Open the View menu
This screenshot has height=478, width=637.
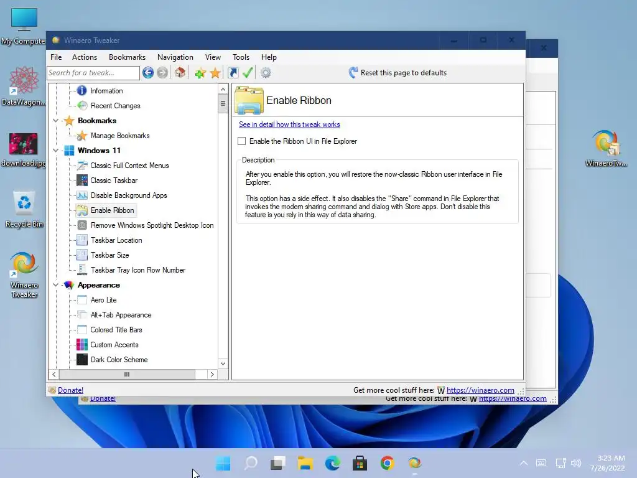213,57
